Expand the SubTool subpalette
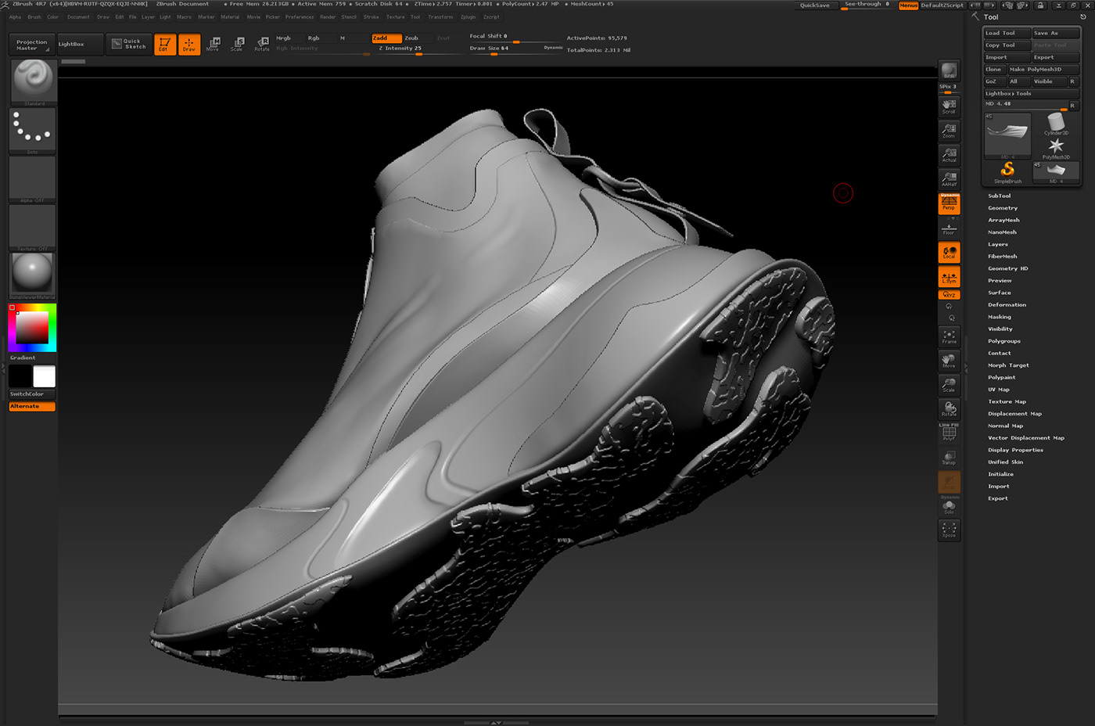This screenshot has height=726, width=1095. (999, 196)
